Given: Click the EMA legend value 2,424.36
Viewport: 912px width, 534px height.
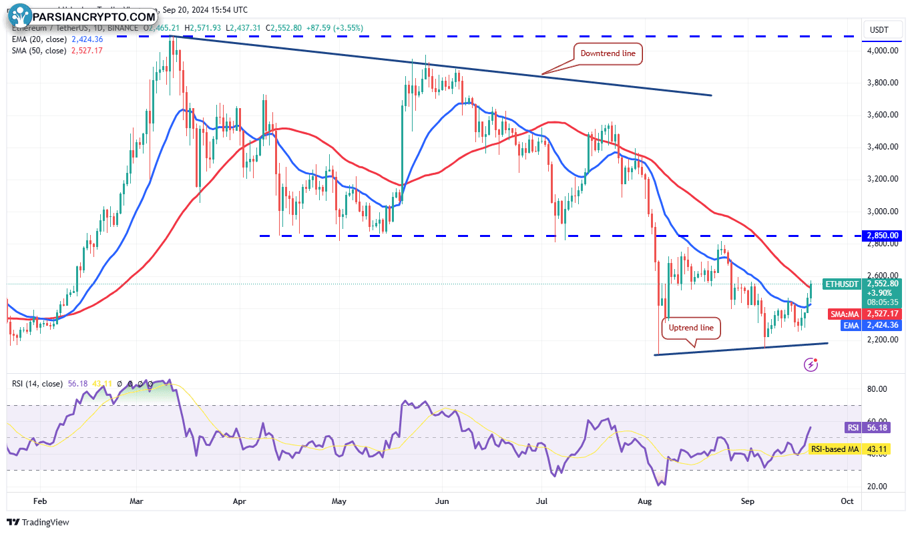Looking at the screenshot, I should (x=86, y=39).
